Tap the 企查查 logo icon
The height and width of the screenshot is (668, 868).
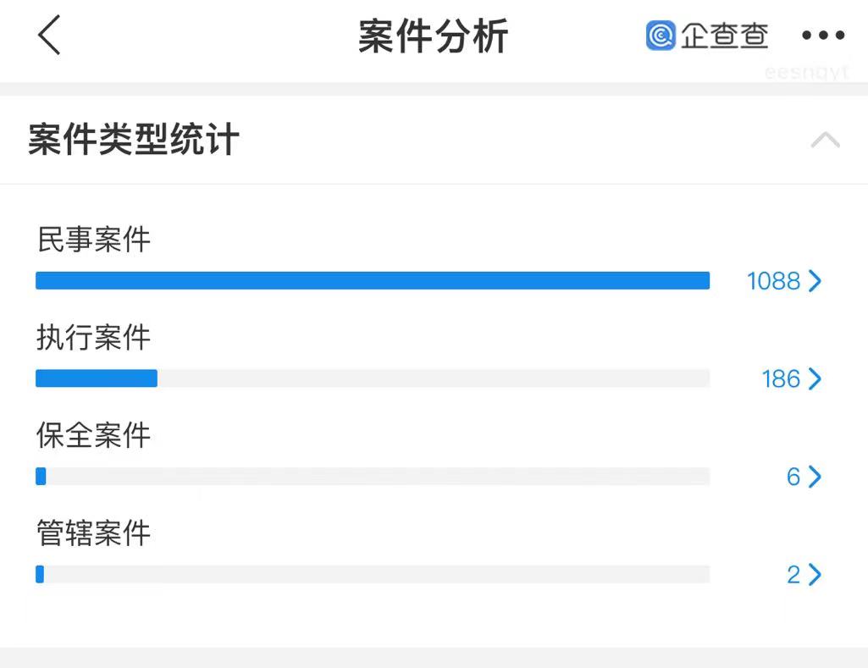(661, 36)
